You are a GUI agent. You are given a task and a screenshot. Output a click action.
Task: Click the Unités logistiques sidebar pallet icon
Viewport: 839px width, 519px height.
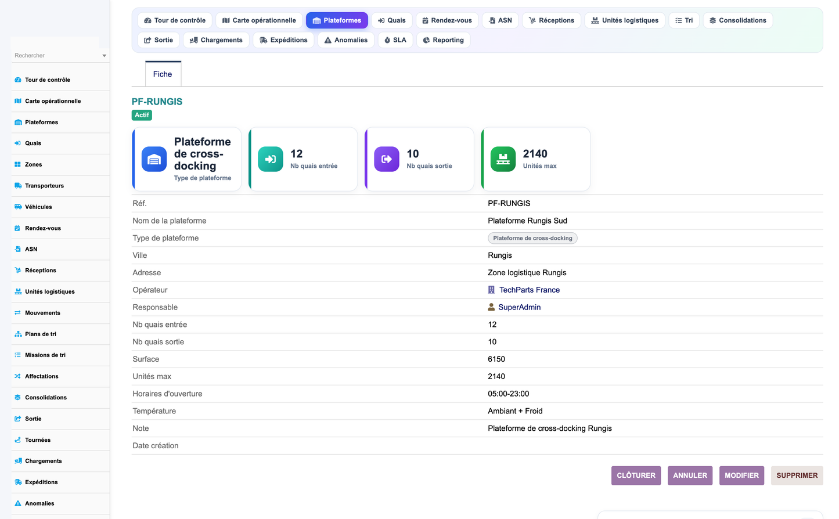point(18,292)
